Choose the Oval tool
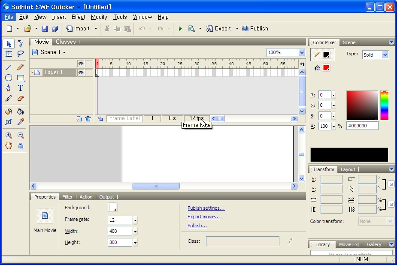The width and height of the screenshot is (397, 265). point(9,78)
